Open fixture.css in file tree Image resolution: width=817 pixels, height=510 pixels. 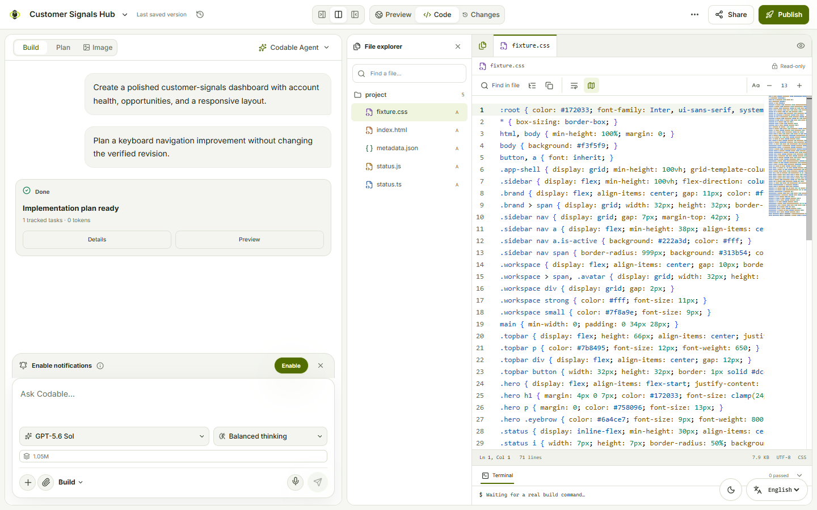409,112
